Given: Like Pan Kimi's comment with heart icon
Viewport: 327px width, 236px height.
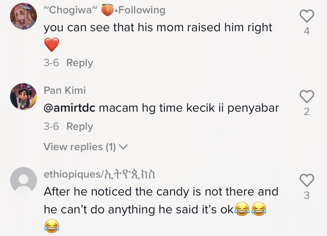Looking at the screenshot, I should click(307, 97).
